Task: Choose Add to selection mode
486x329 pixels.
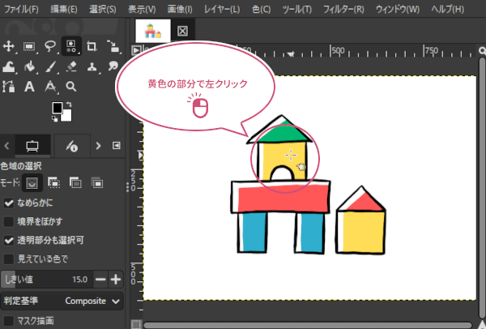Action: pyautogui.click(x=54, y=183)
